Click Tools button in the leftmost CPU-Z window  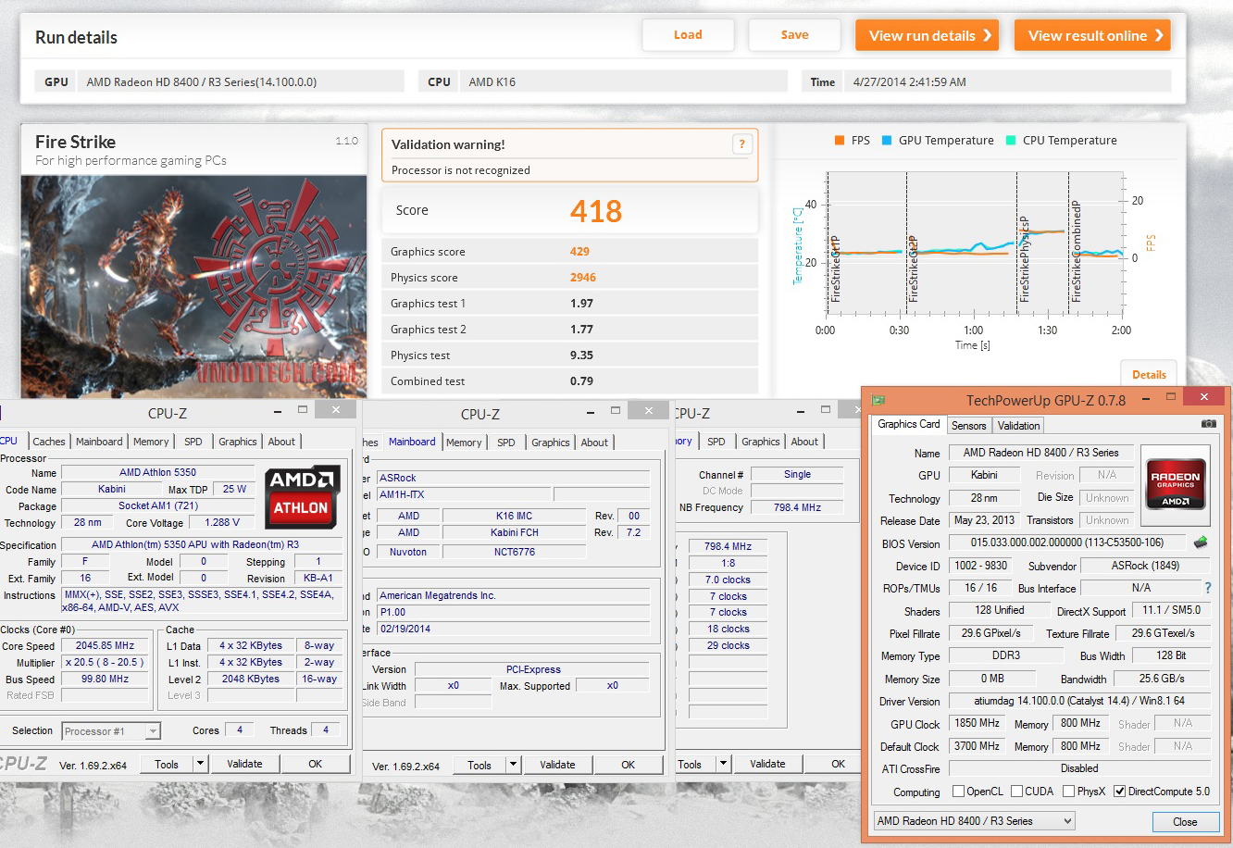point(167,764)
